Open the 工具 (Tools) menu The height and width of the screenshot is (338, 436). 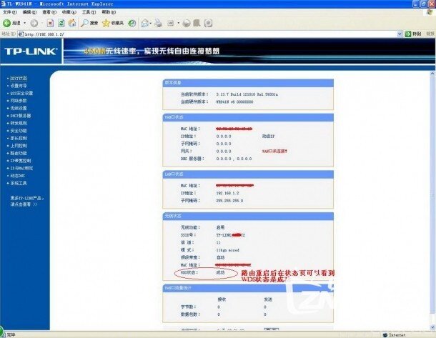pyautogui.click(x=89, y=12)
